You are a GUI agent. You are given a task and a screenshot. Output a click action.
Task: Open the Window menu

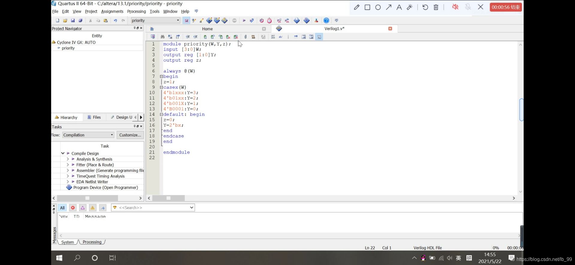(x=170, y=11)
